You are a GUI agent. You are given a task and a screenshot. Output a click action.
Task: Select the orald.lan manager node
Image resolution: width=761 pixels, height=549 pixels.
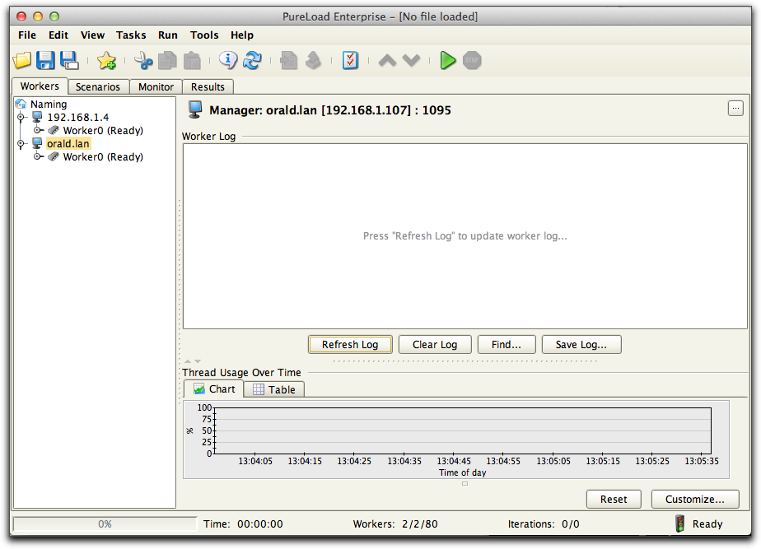click(x=68, y=143)
